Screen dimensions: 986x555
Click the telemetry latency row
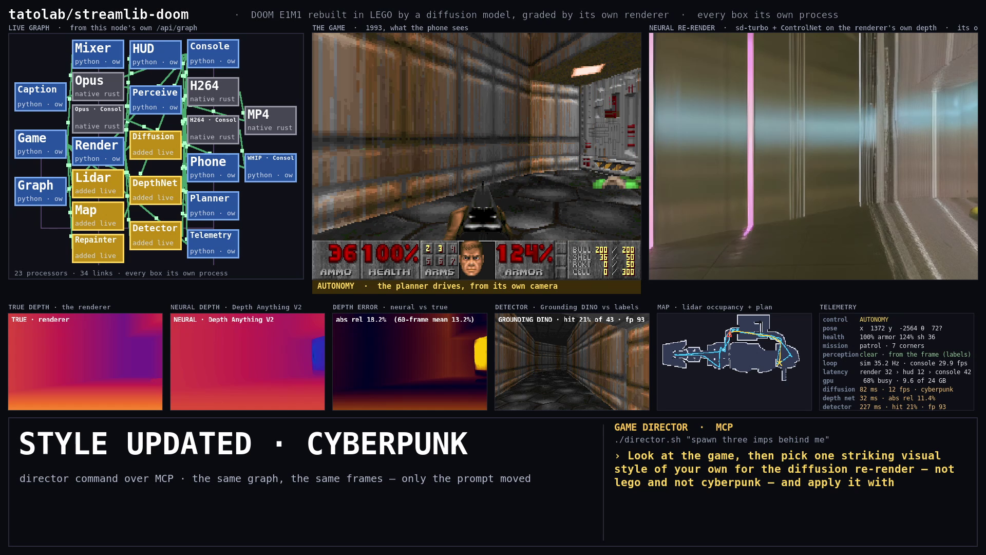(897, 372)
